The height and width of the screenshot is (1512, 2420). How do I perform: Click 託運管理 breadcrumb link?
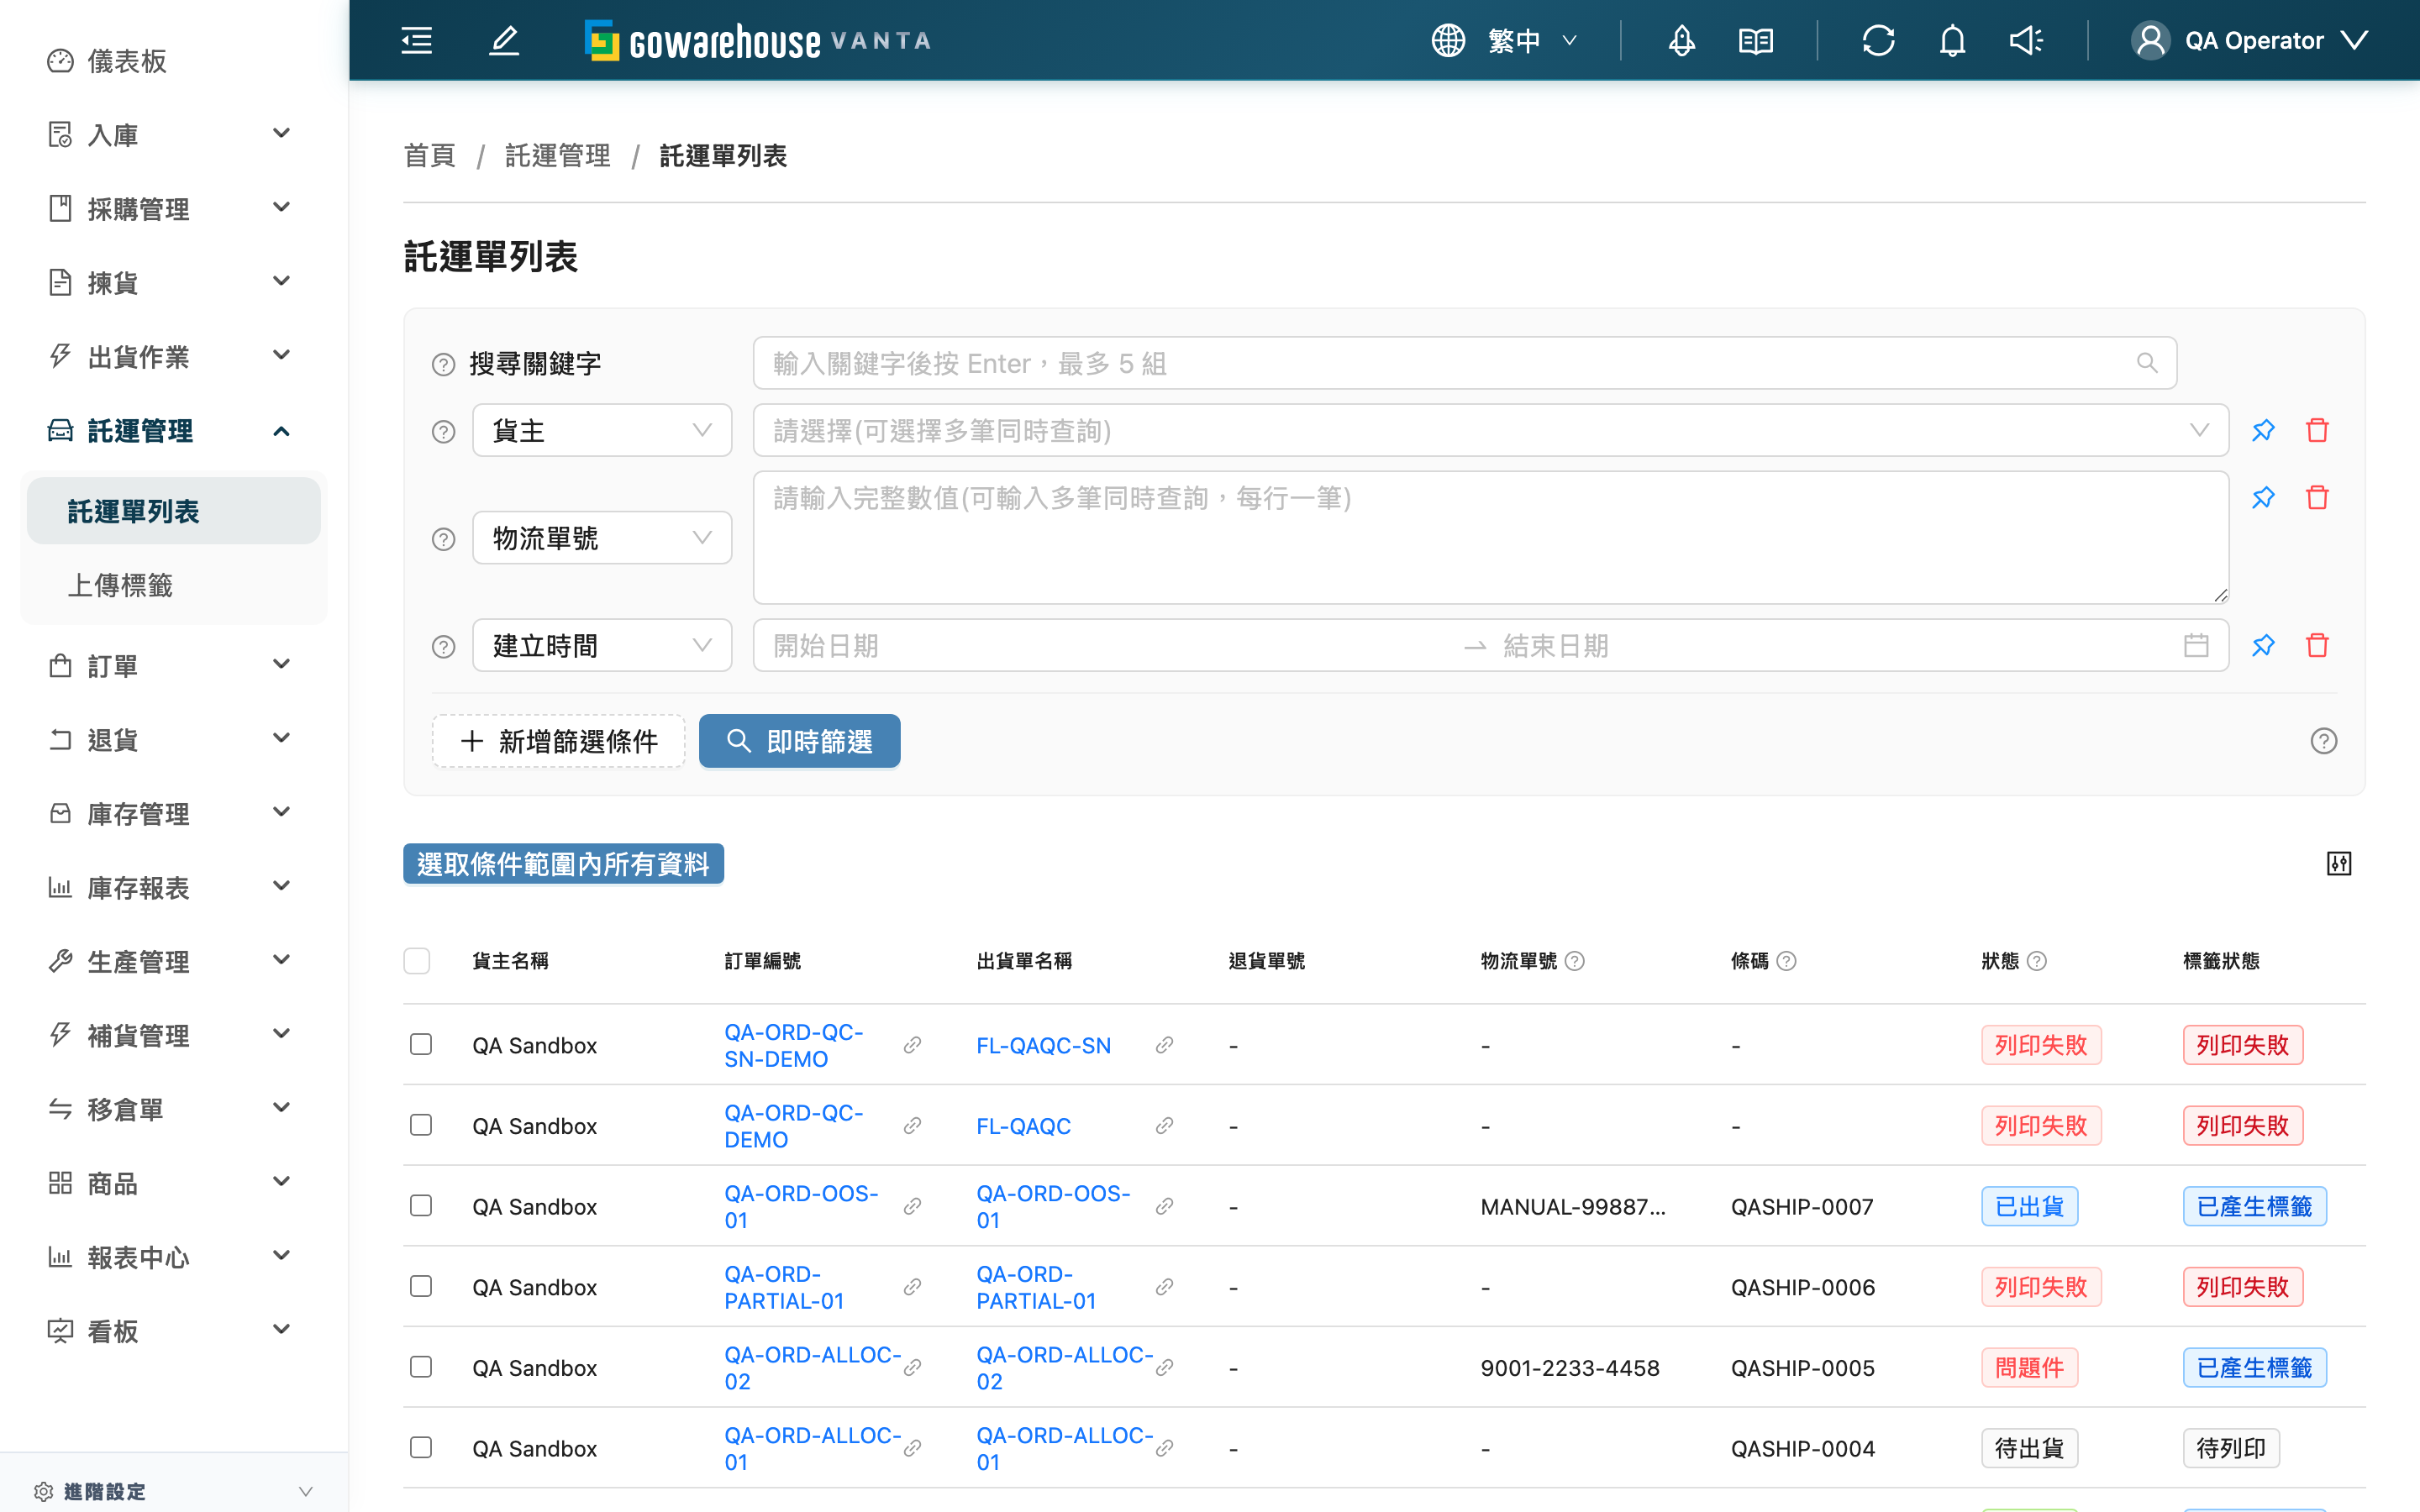pyautogui.click(x=557, y=155)
